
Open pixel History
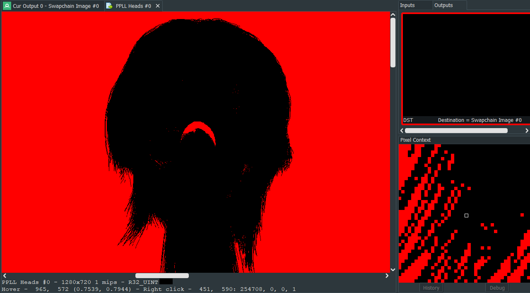click(x=431, y=288)
